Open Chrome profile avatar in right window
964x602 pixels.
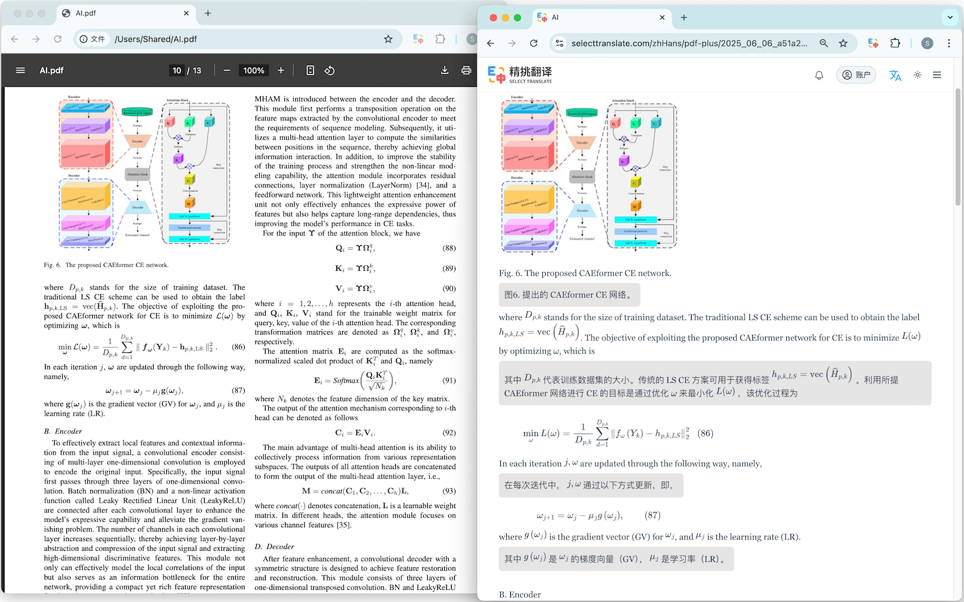coord(927,43)
